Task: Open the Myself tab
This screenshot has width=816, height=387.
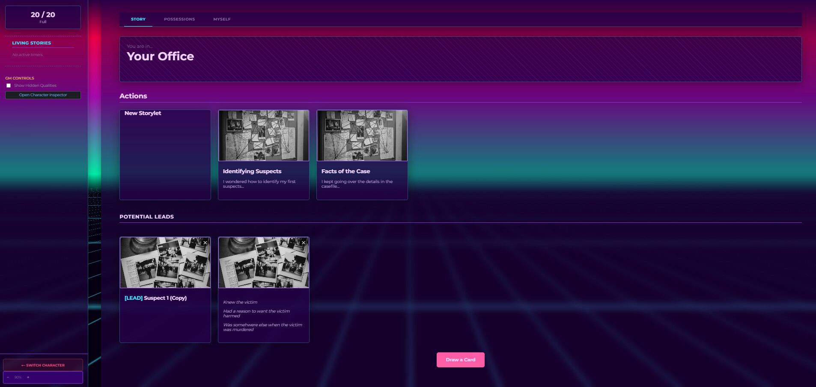Action: point(222,19)
